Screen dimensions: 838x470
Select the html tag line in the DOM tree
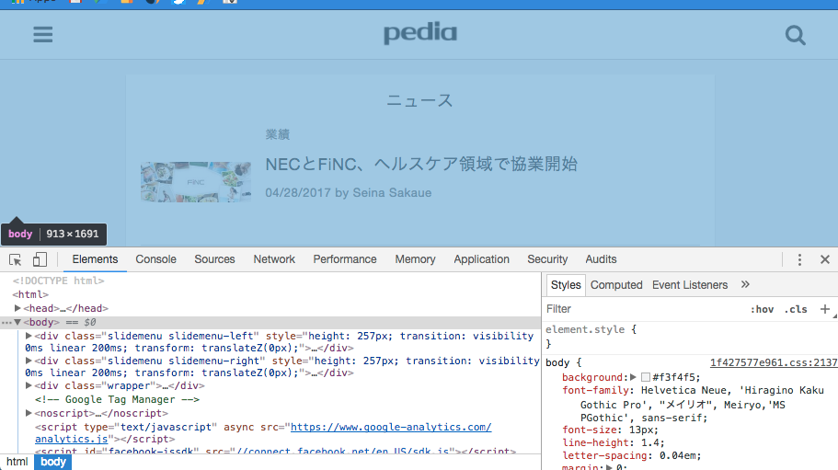tap(30, 294)
